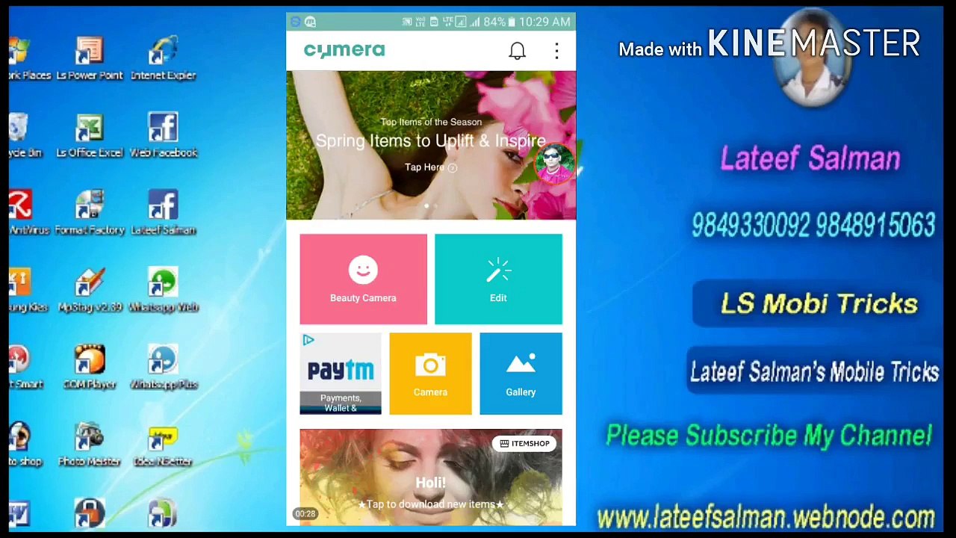Tap the signal strength bars in status bar
956x538 pixels.
[x=474, y=22]
